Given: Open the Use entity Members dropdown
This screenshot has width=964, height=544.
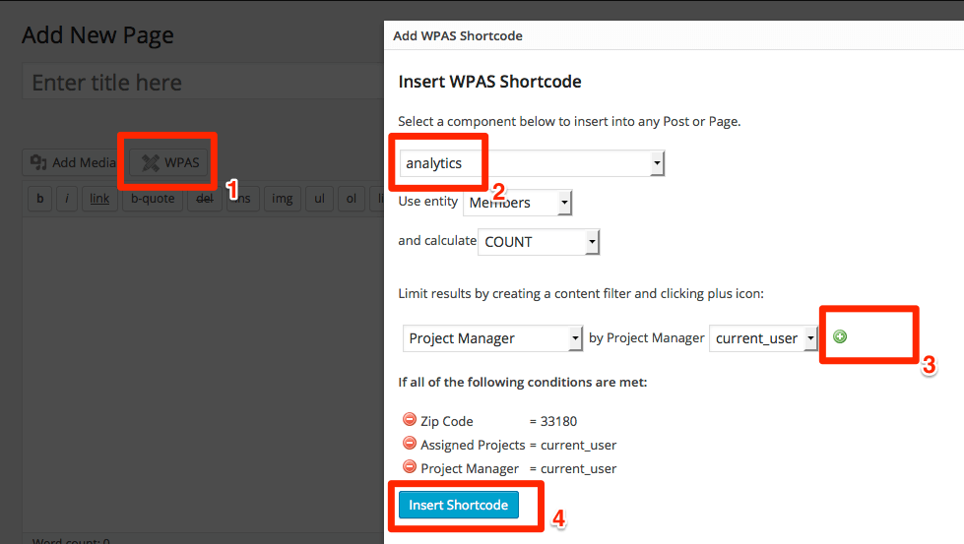Looking at the screenshot, I should [x=518, y=203].
